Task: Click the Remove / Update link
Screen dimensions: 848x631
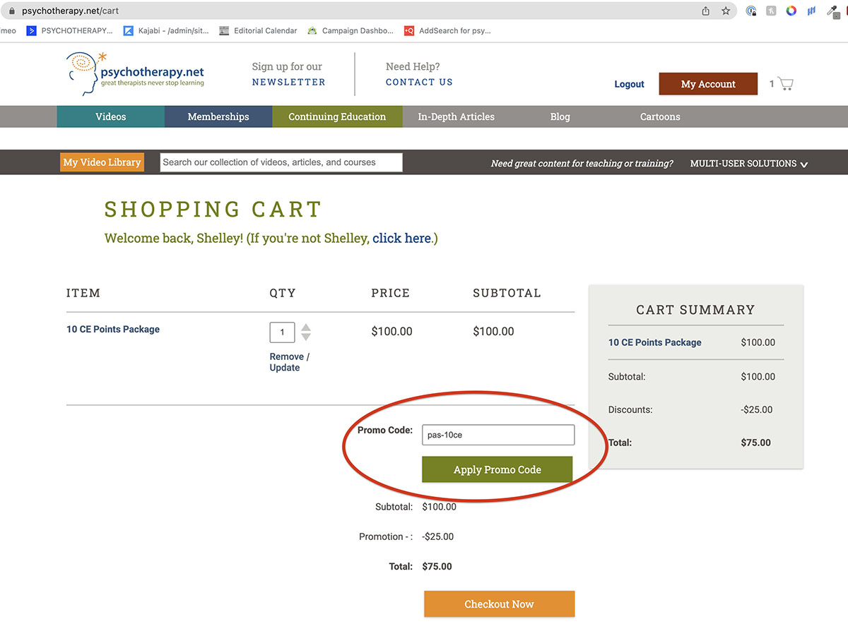Action: 290,362
